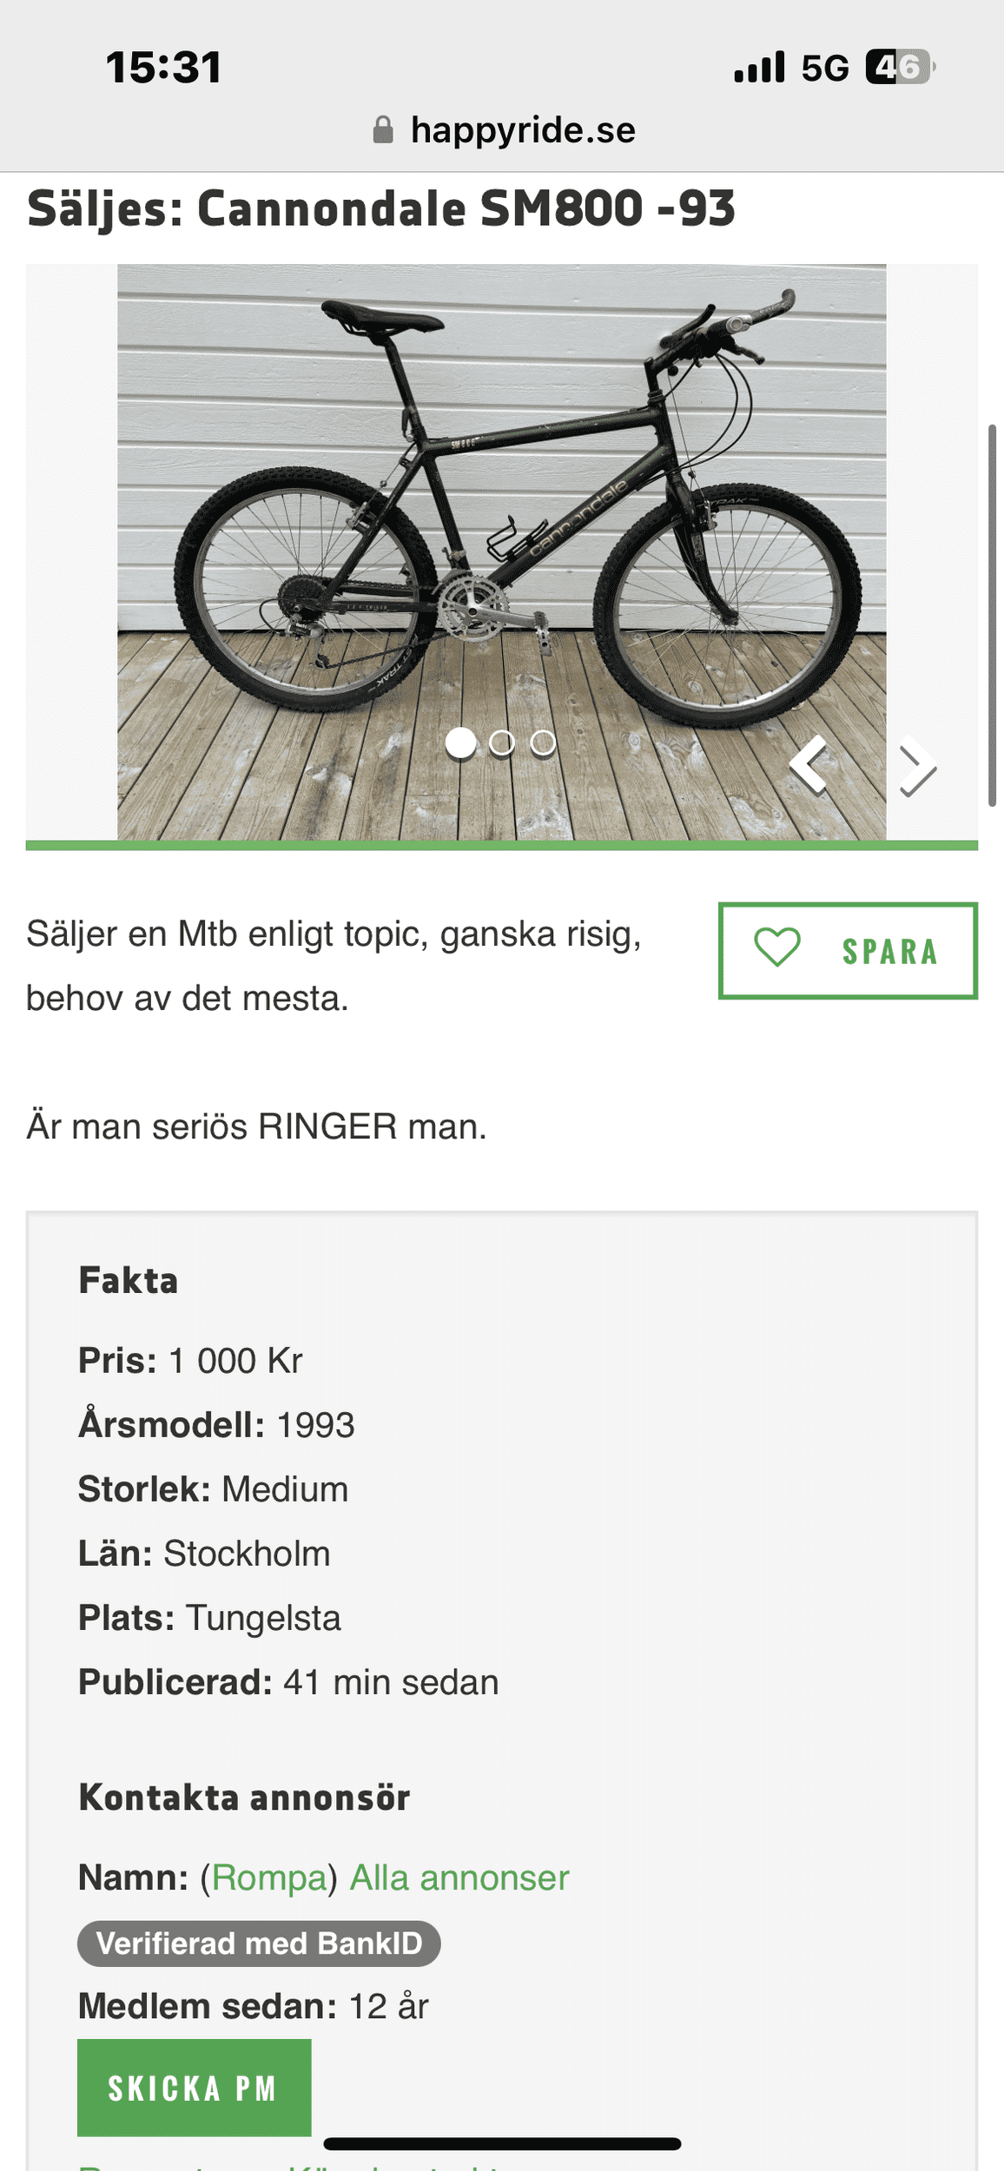Select the second image carousel dot
1004x2171 pixels.
coord(502,743)
